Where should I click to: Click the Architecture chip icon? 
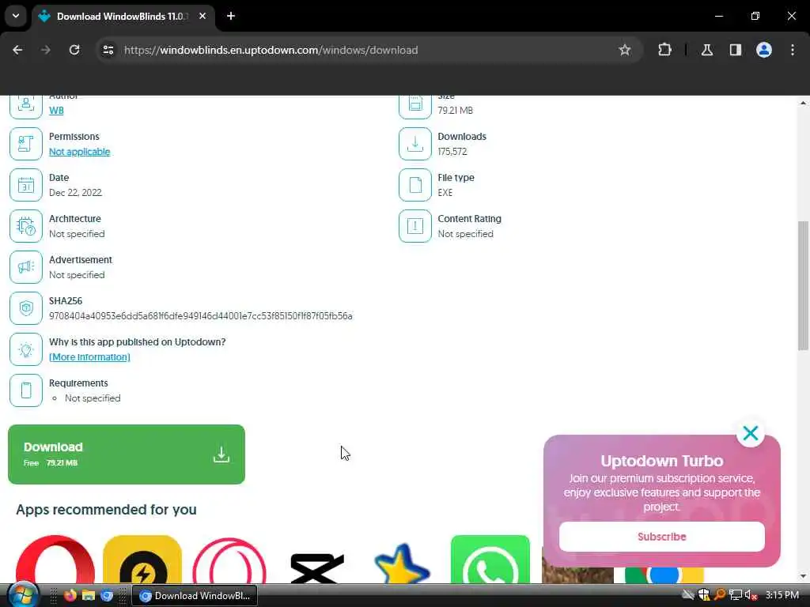point(26,226)
